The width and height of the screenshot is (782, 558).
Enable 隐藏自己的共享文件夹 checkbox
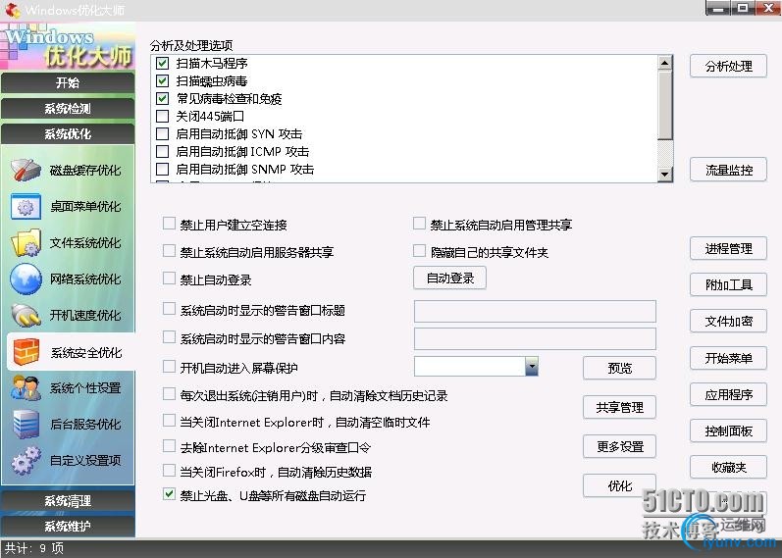point(419,251)
